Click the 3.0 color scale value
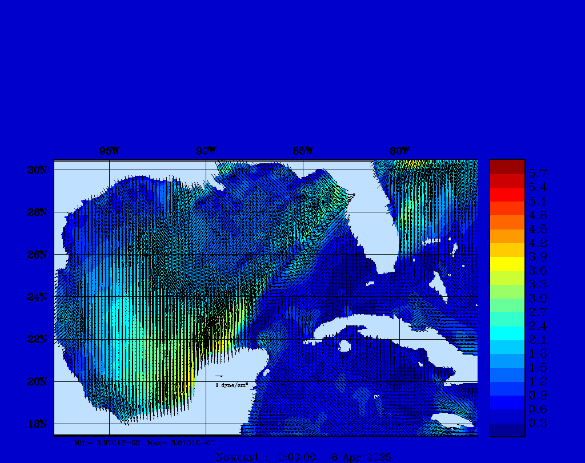The width and height of the screenshot is (585, 463). (538, 298)
